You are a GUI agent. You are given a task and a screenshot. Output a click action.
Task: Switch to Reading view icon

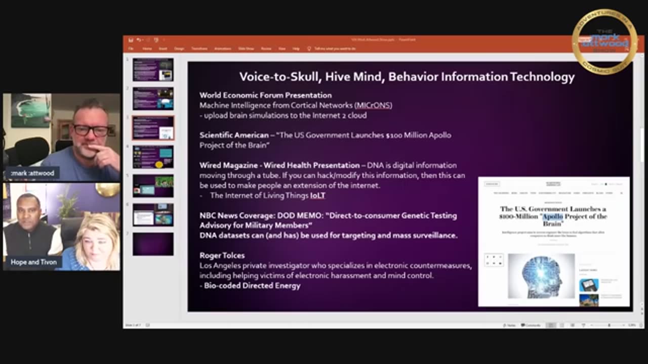click(573, 325)
